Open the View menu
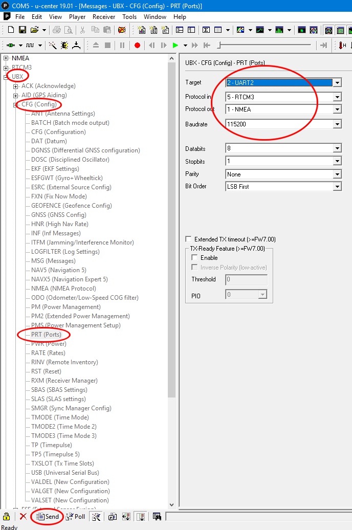Viewport: 352px width, 530px height. [x=55, y=16]
